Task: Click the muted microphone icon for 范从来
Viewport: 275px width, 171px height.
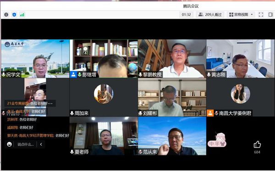Action: point(141,152)
